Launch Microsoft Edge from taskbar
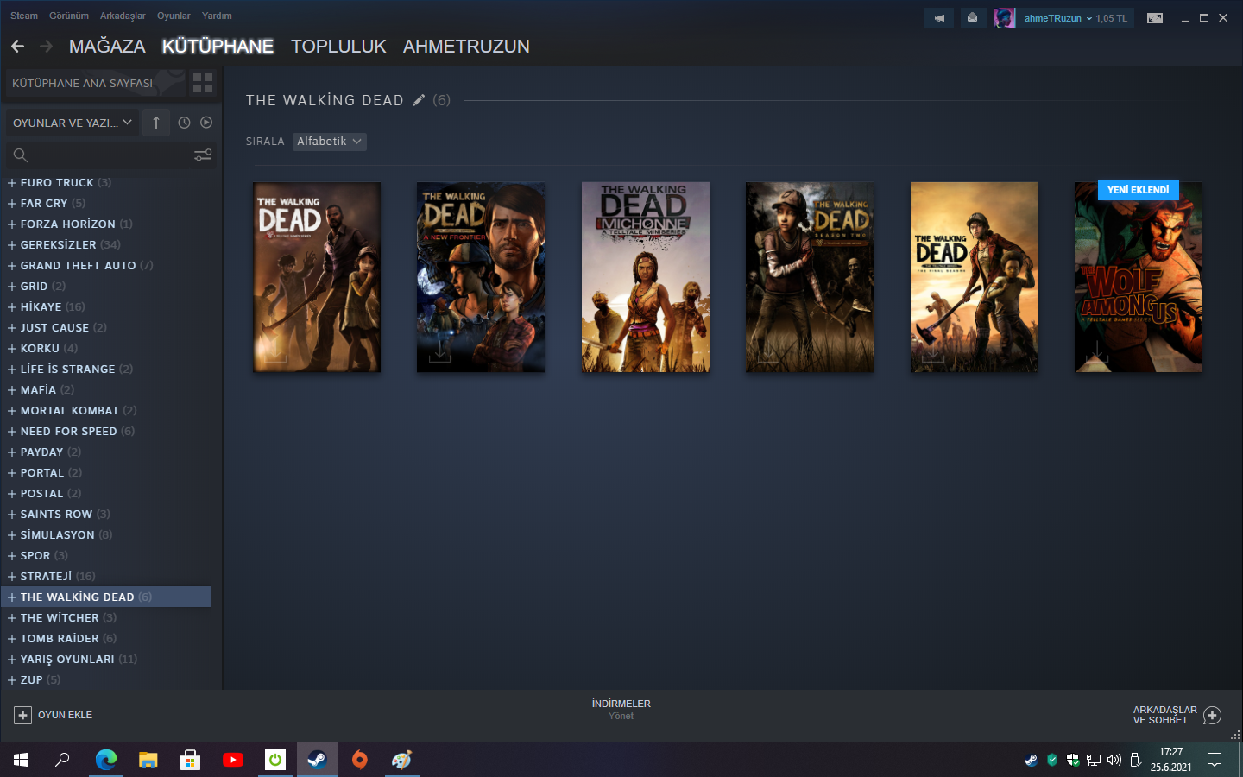Image resolution: width=1243 pixels, height=777 pixels. pos(105,760)
